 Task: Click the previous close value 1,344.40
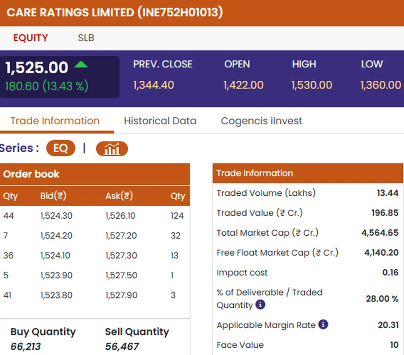click(154, 85)
